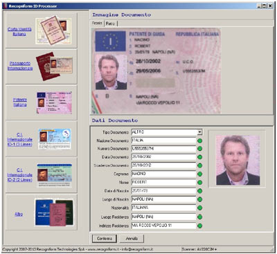Click the Luogo Residenza input field
Viewport: 277px width, 254px height.
(163, 217)
